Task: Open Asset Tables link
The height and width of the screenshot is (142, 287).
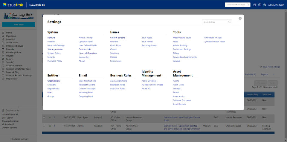Action: 179,85
